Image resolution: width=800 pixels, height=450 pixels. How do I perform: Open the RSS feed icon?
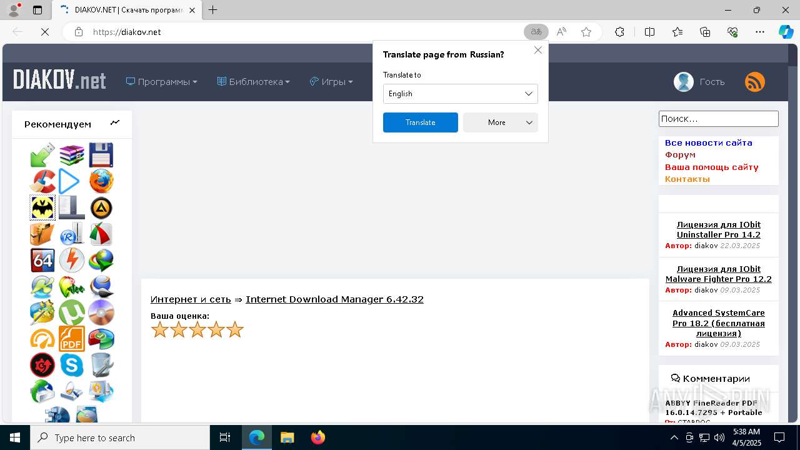[x=755, y=82]
